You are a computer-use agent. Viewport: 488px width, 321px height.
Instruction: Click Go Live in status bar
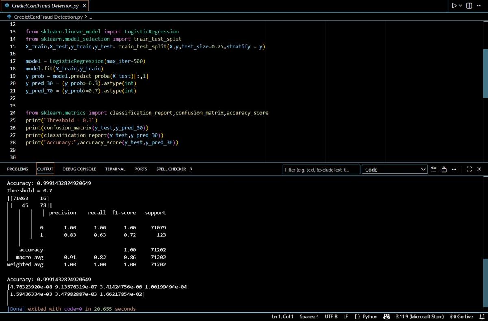click(x=462, y=317)
